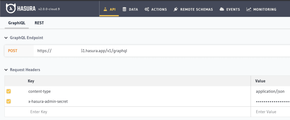Screen dimensions: 290x120
Task: Click the Remote Schemas plug icon
Action: 176,9
